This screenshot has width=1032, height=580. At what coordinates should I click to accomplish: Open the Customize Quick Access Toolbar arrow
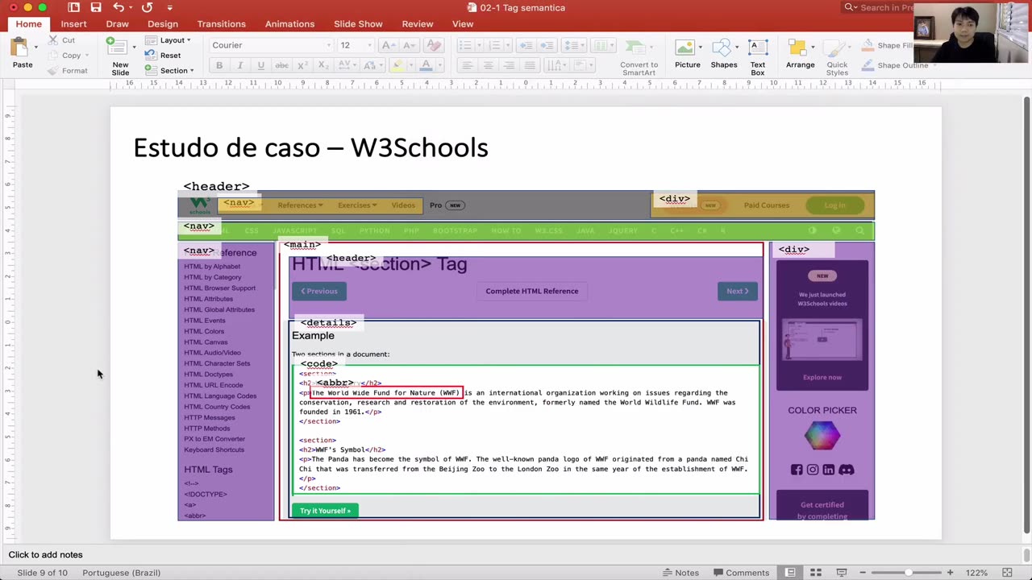(x=169, y=7)
